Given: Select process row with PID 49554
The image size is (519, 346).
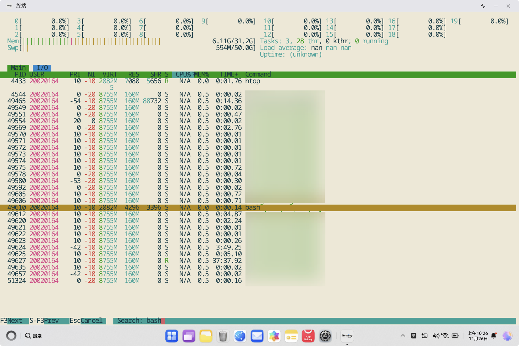Looking at the screenshot, I should tap(258, 121).
